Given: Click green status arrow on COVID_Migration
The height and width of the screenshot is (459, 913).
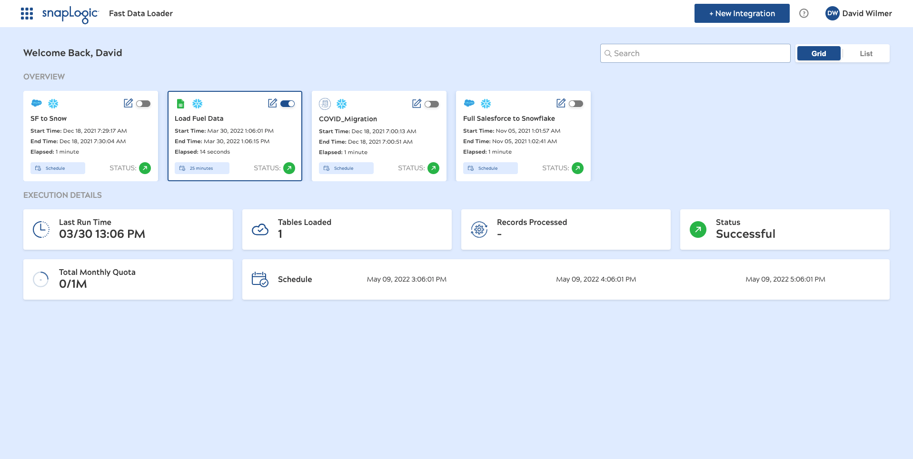Looking at the screenshot, I should pyautogui.click(x=433, y=168).
